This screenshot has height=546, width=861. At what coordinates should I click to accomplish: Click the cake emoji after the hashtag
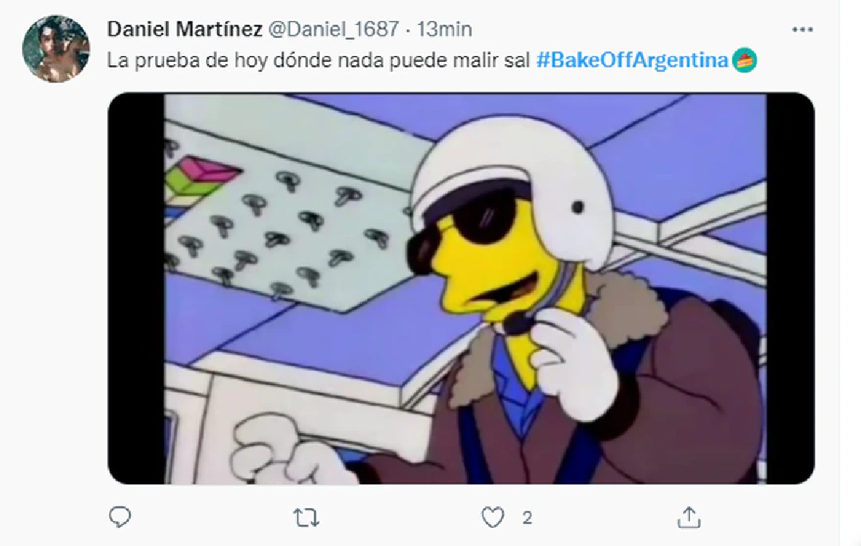coord(745,60)
